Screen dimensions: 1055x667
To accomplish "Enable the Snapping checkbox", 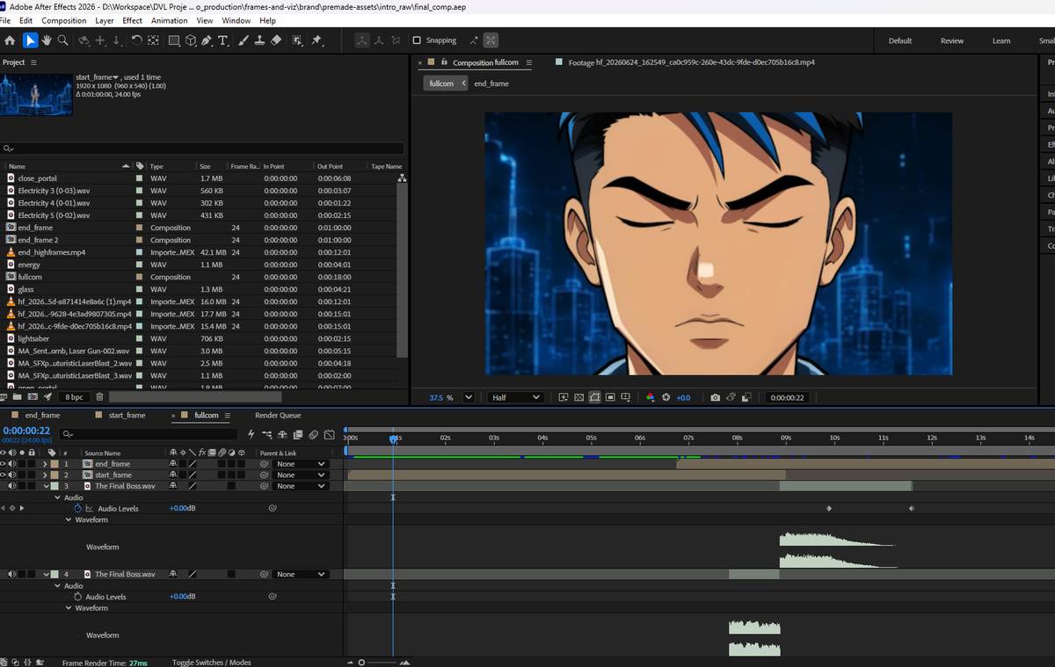I will (417, 40).
